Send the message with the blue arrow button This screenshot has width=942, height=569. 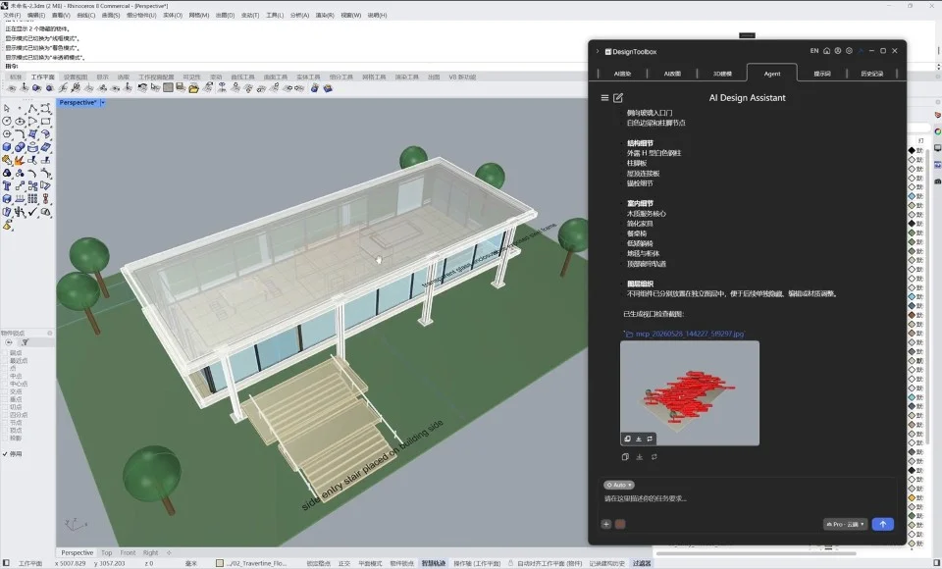pyautogui.click(x=882, y=524)
